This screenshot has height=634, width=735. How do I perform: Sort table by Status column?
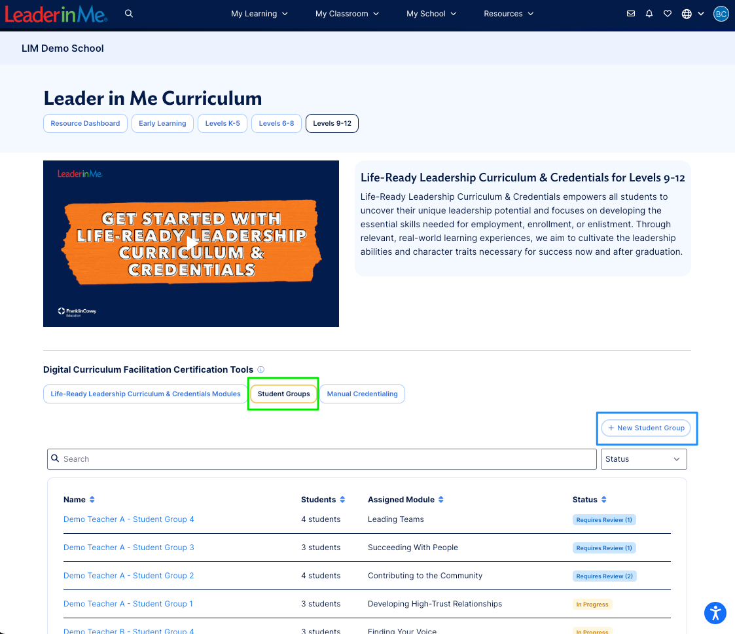(x=603, y=500)
